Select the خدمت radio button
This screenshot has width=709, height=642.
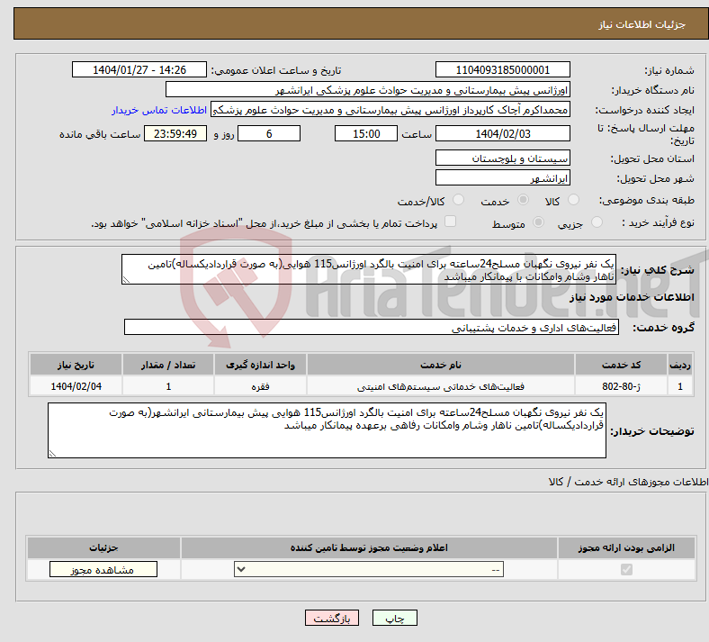tap(523, 200)
